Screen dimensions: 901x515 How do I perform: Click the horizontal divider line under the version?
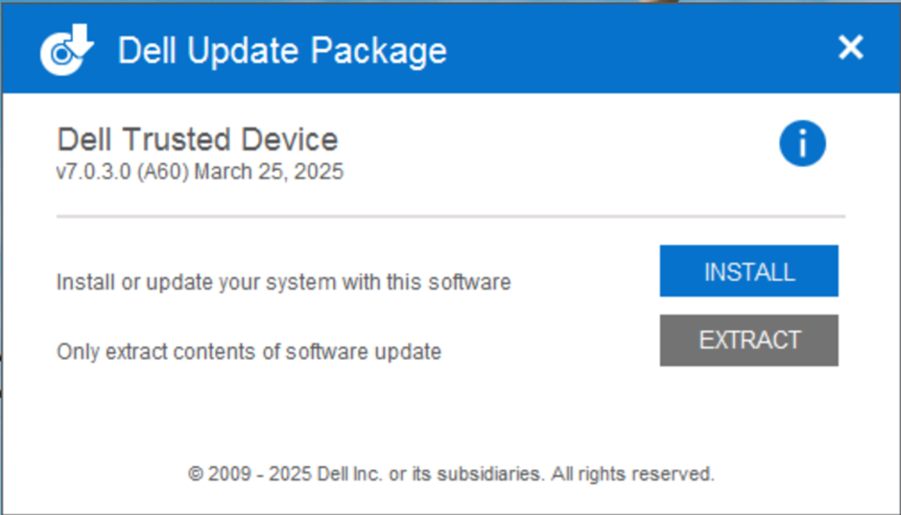[x=450, y=218]
